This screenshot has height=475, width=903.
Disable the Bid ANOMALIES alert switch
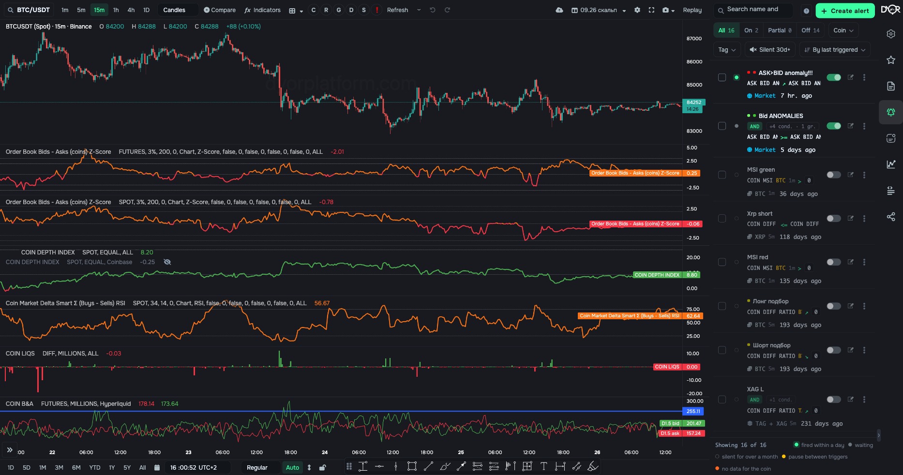[x=834, y=126]
